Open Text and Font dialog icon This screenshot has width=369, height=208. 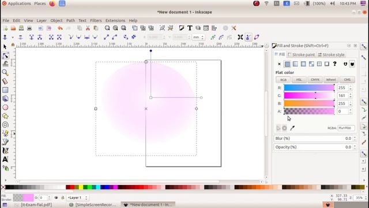click(190, 28)
